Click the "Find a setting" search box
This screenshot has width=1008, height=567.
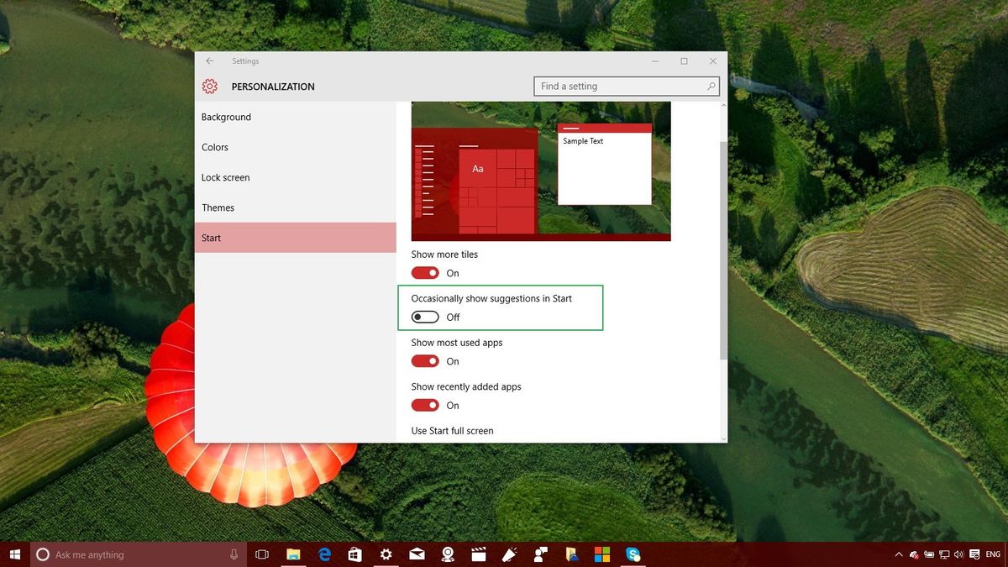tap(626, 86)
